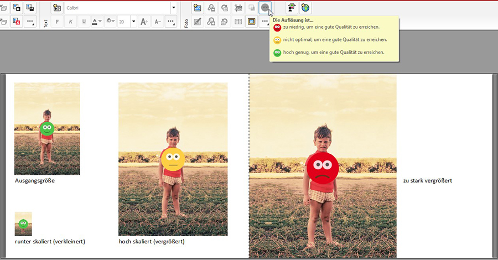
Task: Expand the font size 20 dropdown
Action: click(x=134, y=22)
